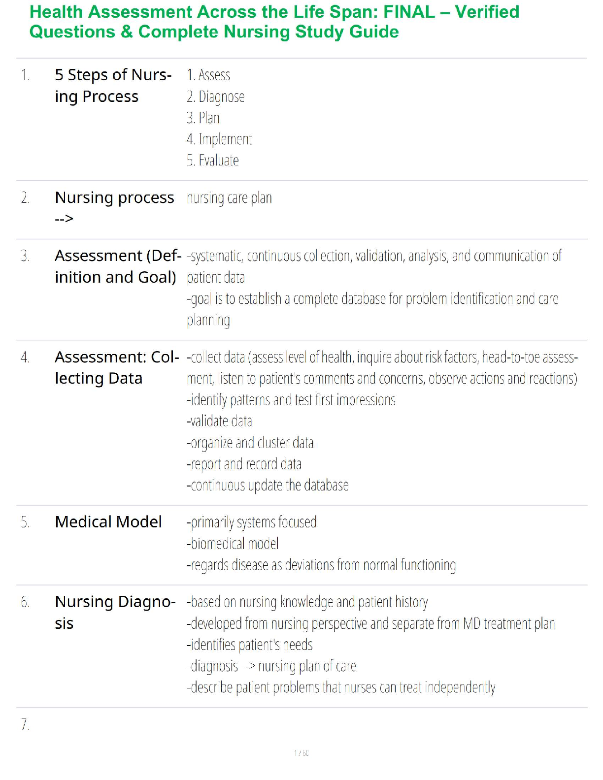Click the green document title heading
The width and height of the screenshot is (603, 780).
tap(274, 22)
